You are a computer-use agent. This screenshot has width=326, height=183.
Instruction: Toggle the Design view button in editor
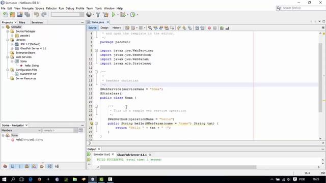[x=104, y=28]
